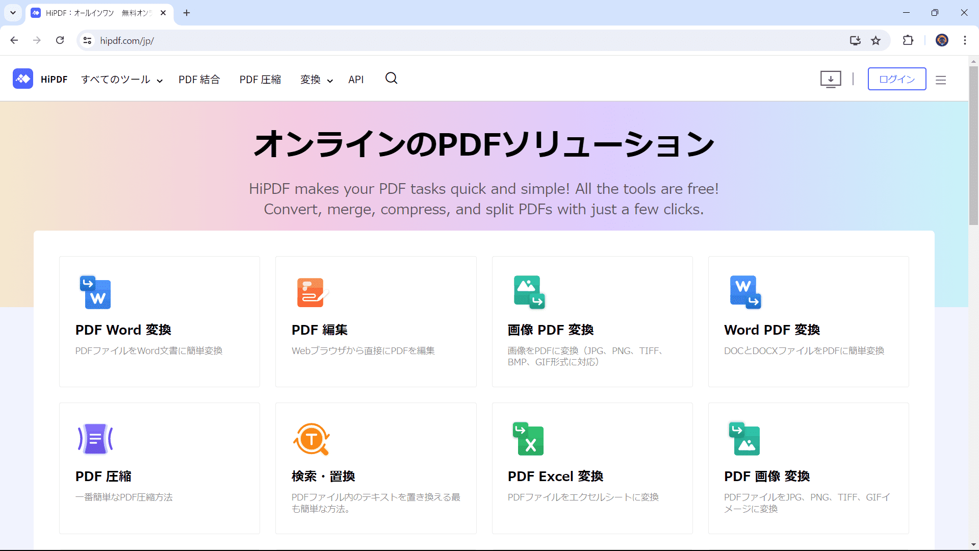Close the HiPDF browser tab
The height and width of the screenshot is (551, 979).
click(x=163, y=13)
